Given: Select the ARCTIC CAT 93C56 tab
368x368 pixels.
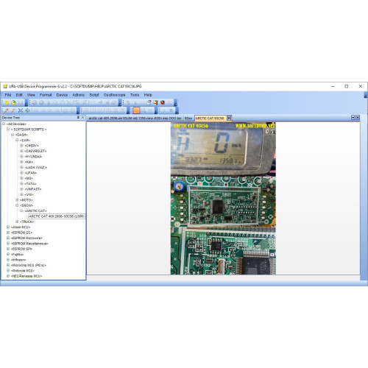Looking at the screenshot, I should [x=210, y=118].
